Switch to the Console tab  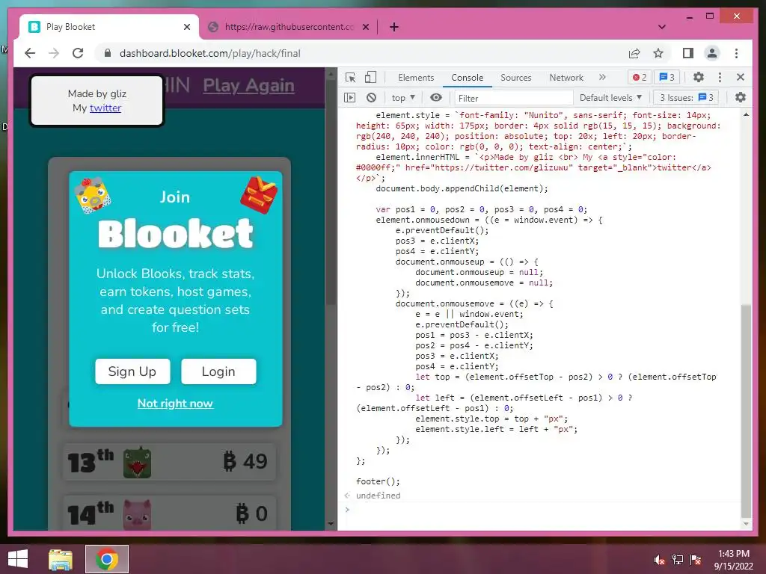[x=467, y=78]
